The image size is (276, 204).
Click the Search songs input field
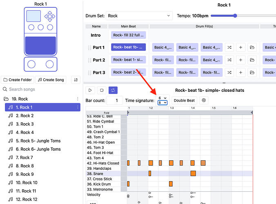41,89
